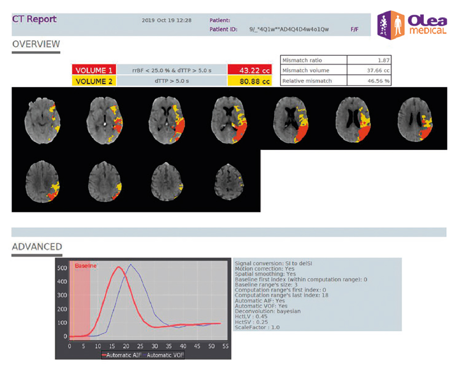The width and height of the screenshot is (454, 371).
Task: Click the Olea Medical logo text
Action: 427,25
